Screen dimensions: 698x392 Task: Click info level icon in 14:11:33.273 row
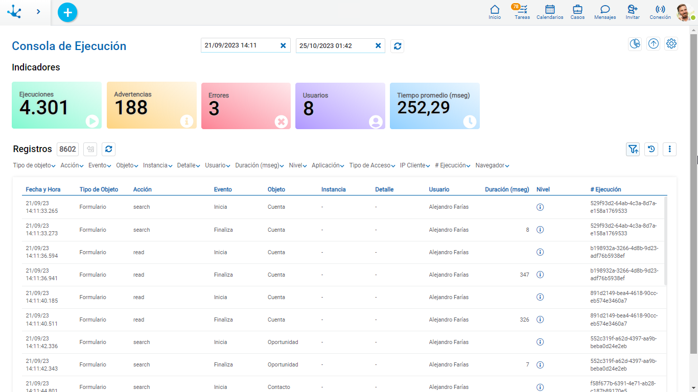[x=540, y=230]
